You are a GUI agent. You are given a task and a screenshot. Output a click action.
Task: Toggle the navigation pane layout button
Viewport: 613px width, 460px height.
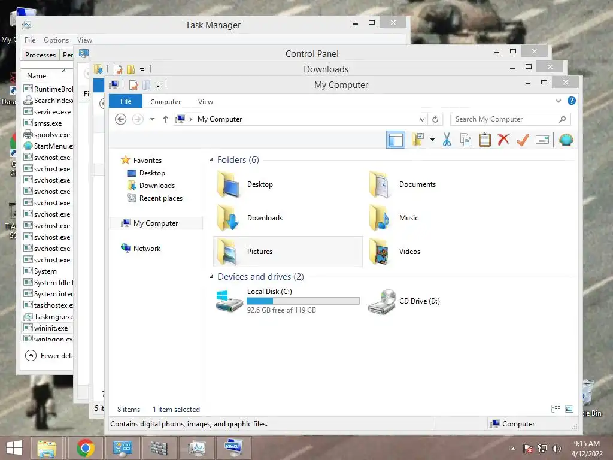point(395,140)
